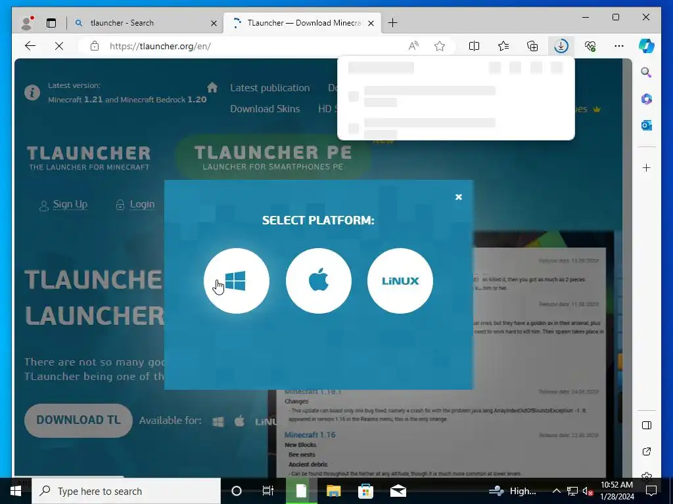673x504 pixels.
Task: Click the DOWNLOAD TL button
Action: [78, 420]
